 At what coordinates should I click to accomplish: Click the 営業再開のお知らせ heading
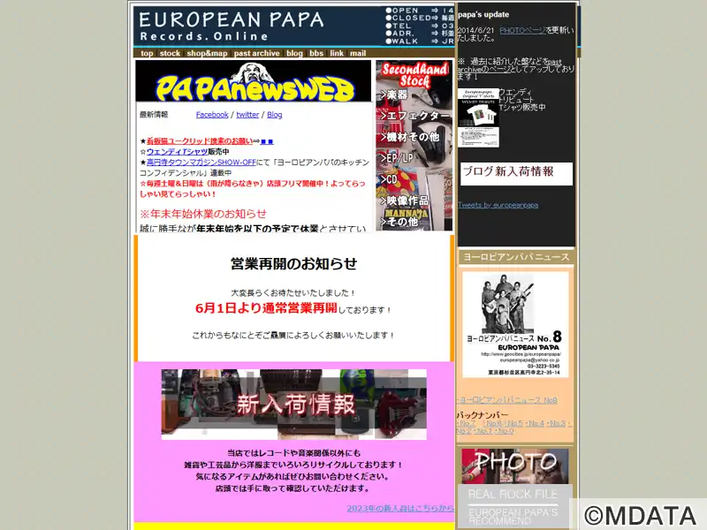[x=294, y=263]
